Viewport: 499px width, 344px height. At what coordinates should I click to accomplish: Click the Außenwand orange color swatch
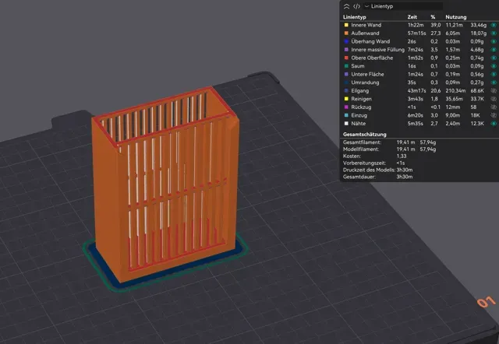click(346, 33)
